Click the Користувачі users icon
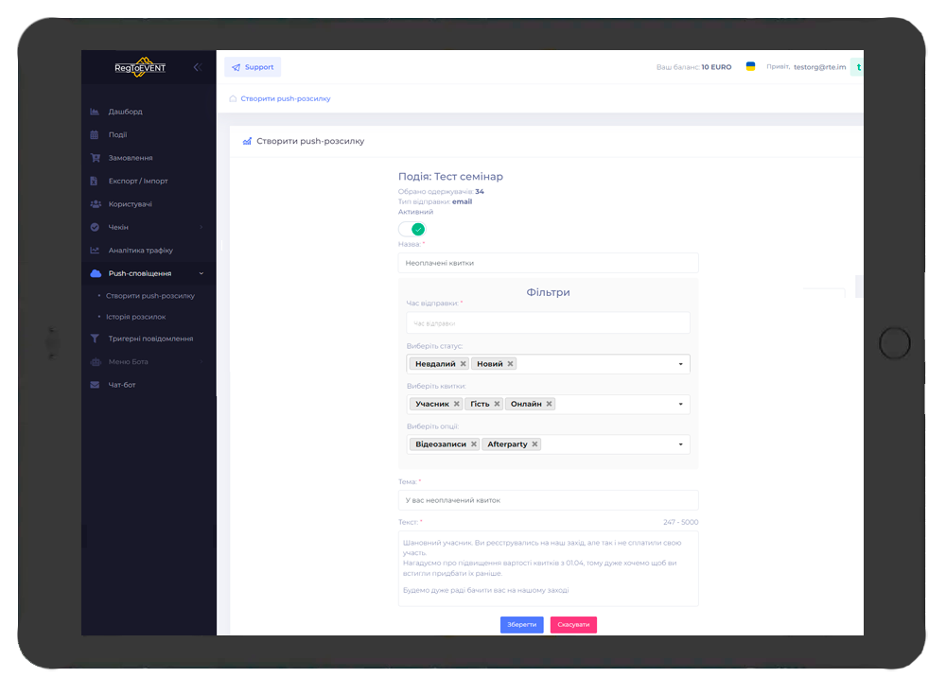 click(x=95, y=204)
